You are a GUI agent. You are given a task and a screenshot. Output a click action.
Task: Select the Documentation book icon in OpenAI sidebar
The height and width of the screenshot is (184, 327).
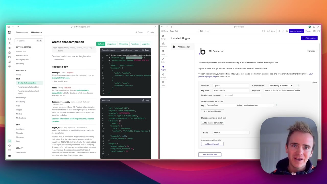(9, 141)
